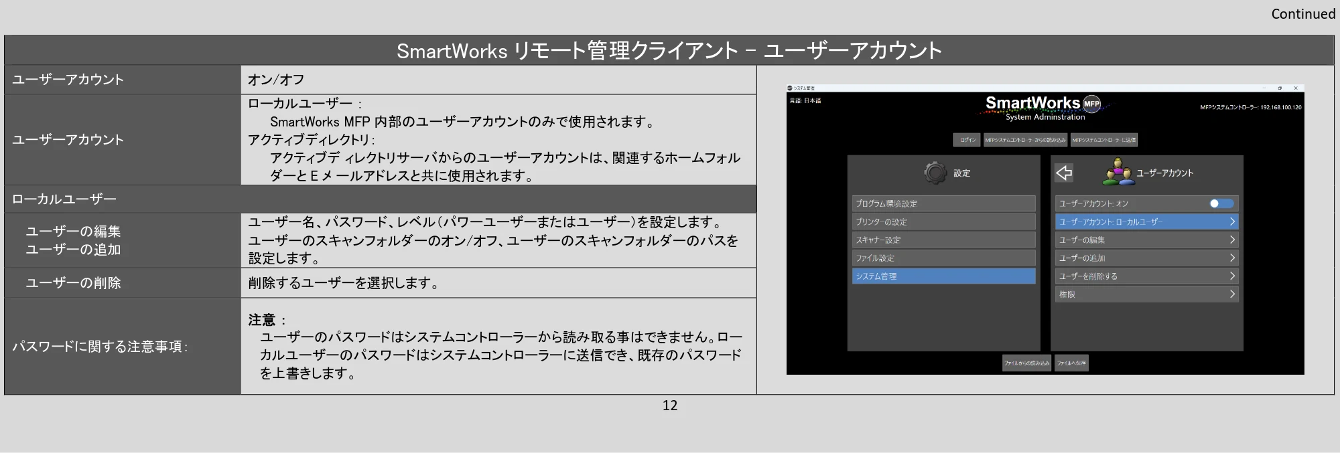This screenshot has height=453, width=1340.
Task: Click MFPシステムコントローラーからの読み込み button
Action: (1025, 140)
